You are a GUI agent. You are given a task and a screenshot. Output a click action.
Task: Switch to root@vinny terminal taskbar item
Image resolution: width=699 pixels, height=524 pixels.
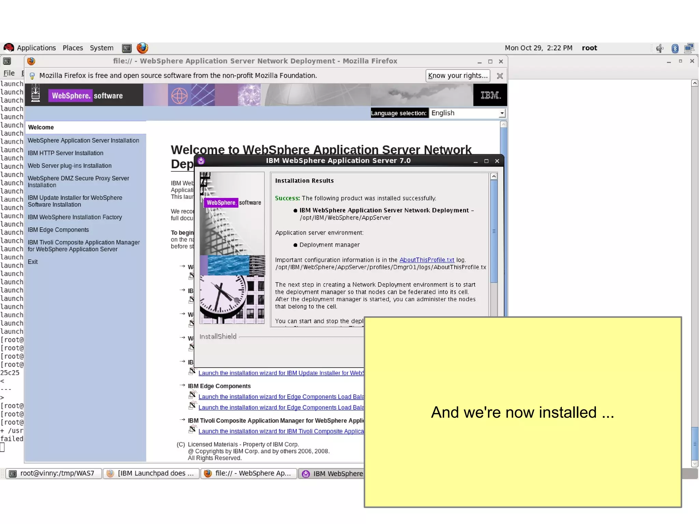tap(54, 473)
